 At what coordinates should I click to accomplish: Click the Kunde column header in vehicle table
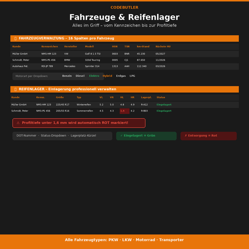pyautogui.click(x=16, y=46)
